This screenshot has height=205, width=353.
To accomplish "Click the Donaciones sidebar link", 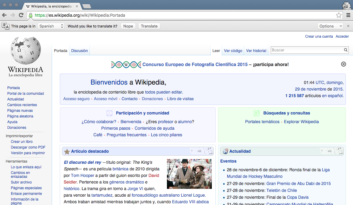I will (x=17, y=127).
